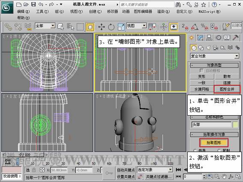Click the 图形合并 button

coord(227,89)
